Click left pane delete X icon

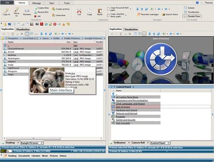click(22, 34)
